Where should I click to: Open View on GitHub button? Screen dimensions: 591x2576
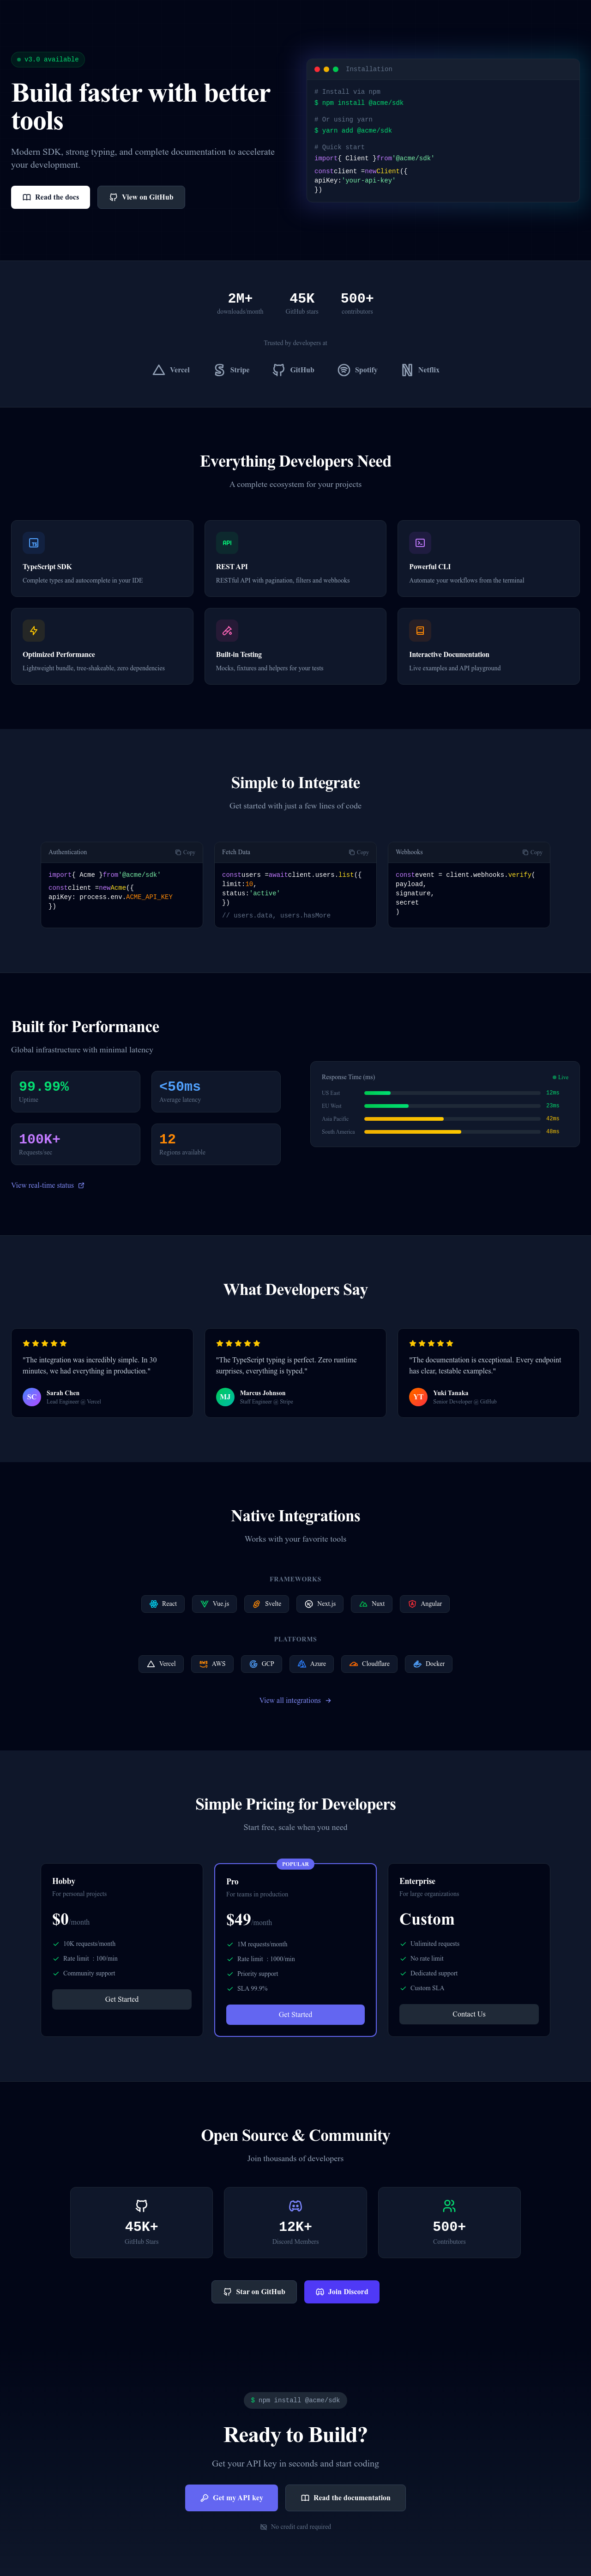[x=141, y=197]
